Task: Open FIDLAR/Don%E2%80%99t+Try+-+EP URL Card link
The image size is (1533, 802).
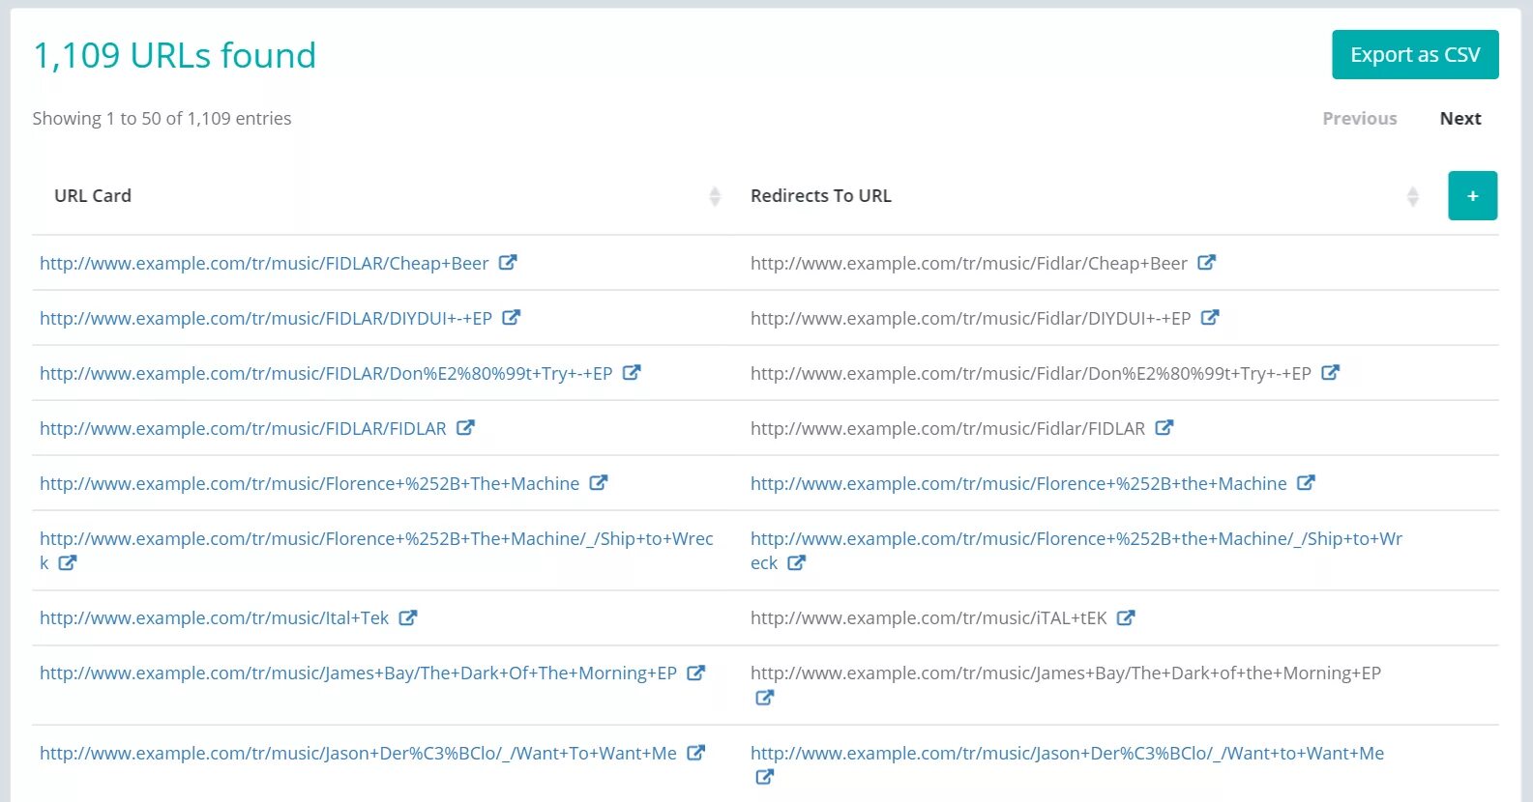Action: click(326, 374)
